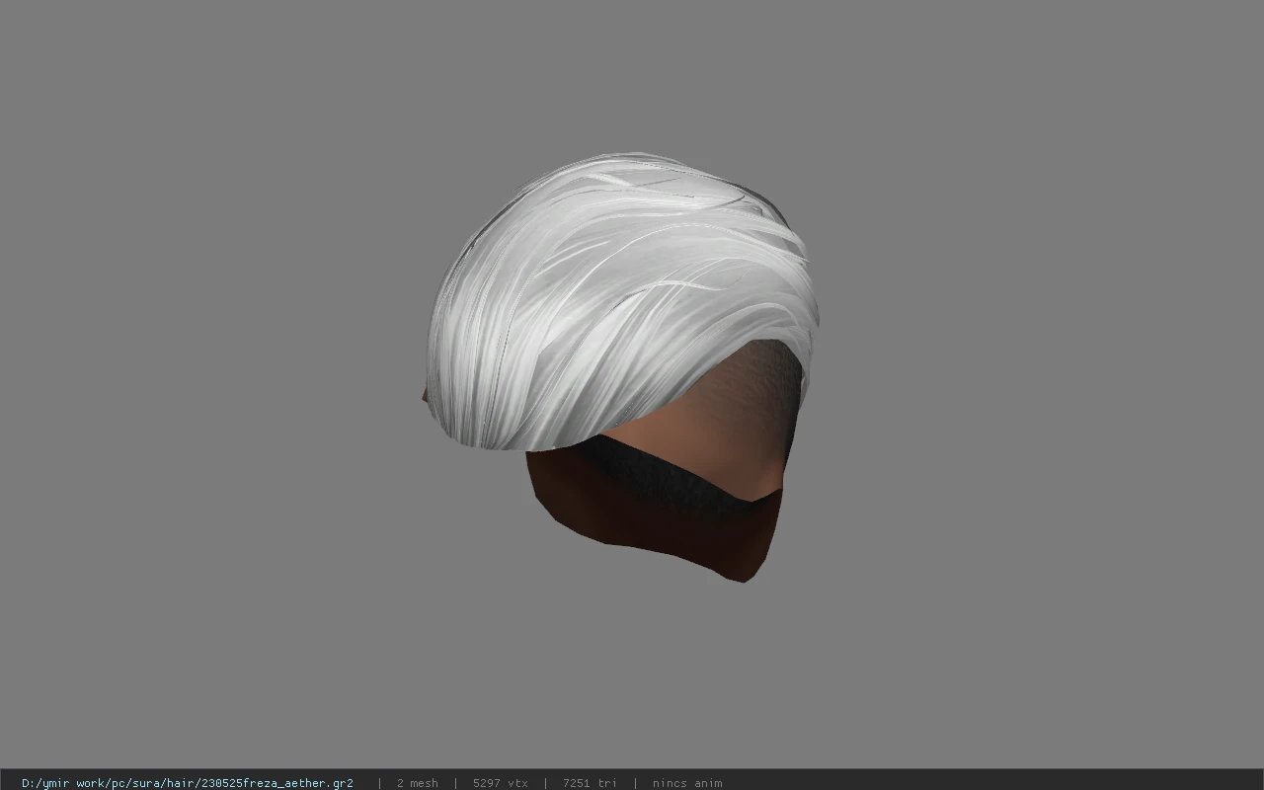Click the file path 230525freza_aether.gr2

pos(188,783)
